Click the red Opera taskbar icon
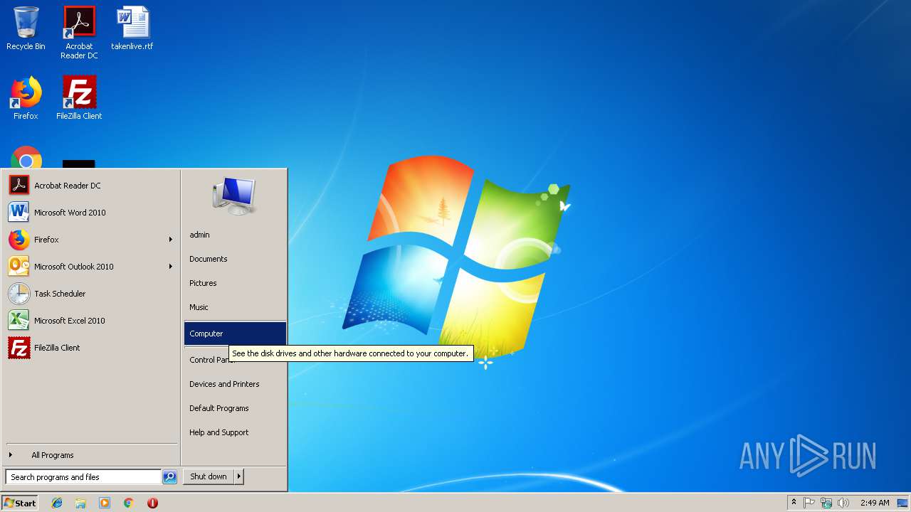Screen dimensions: 911x512 (x=152, y=503)
